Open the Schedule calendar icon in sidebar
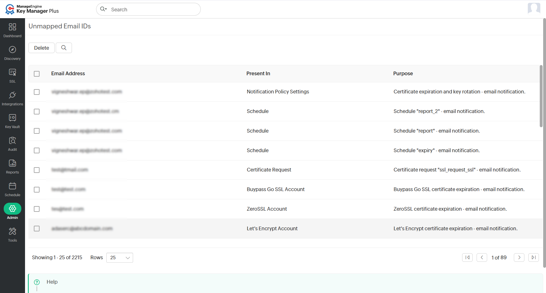546x293 pixels. tap(13, 186)
